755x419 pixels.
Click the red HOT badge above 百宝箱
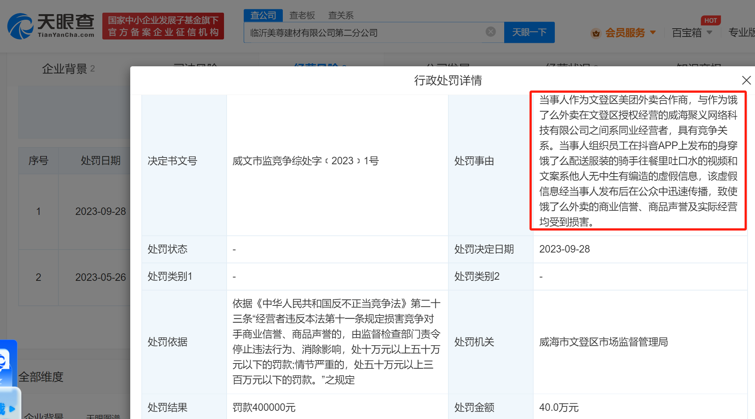[x=710, y=20]
